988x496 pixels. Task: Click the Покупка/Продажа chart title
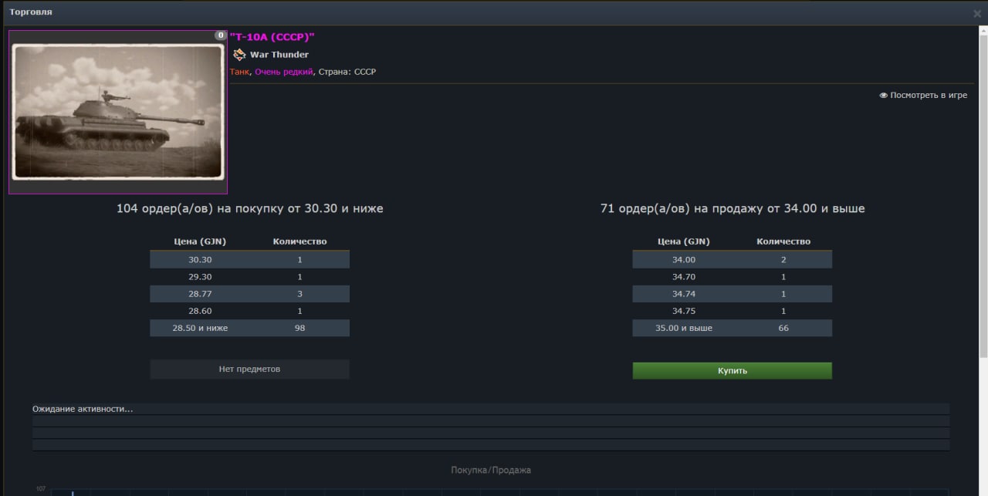click(491, 470)
